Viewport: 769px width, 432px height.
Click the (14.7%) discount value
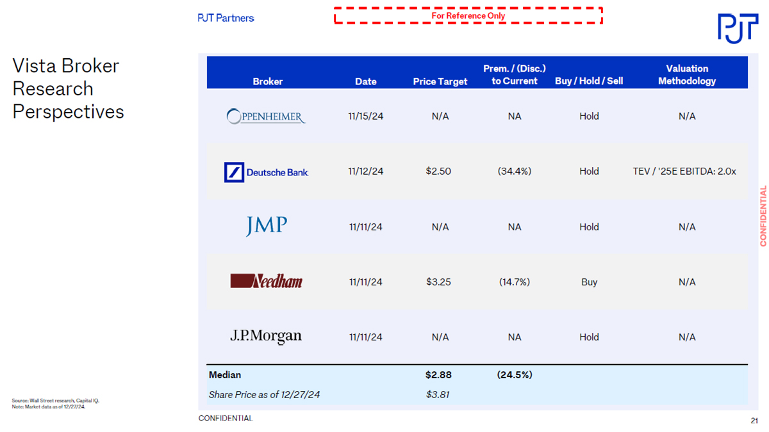pos(515,282)
